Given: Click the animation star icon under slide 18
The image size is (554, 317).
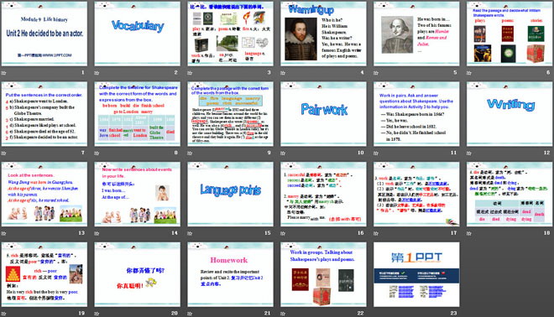Looking at the screenshot, I should pos(469,233).
